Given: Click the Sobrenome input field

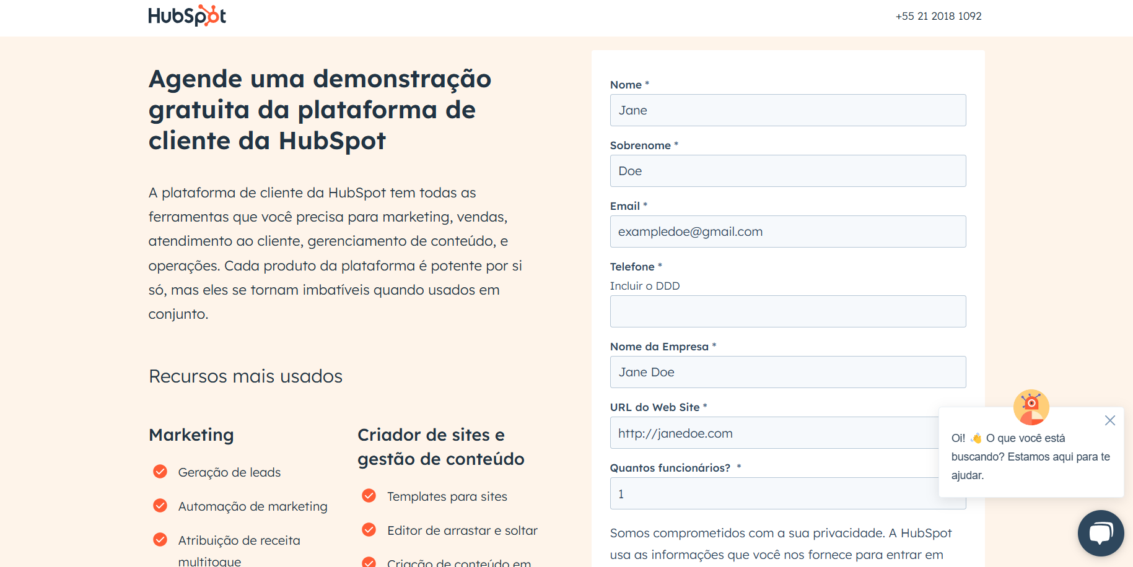Looking at the screenshot, I should click(788, 171).
